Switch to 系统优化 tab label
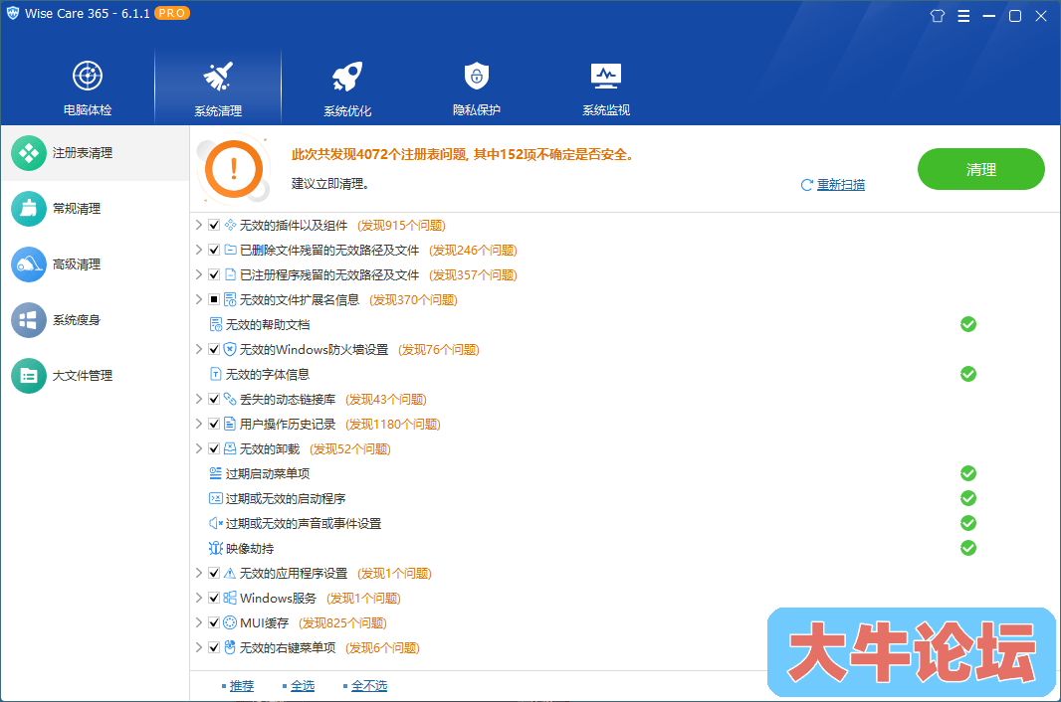Screen dimensions: 1061x702 [347, 111]
